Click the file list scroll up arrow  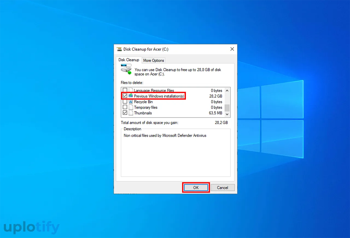(227, 90)
